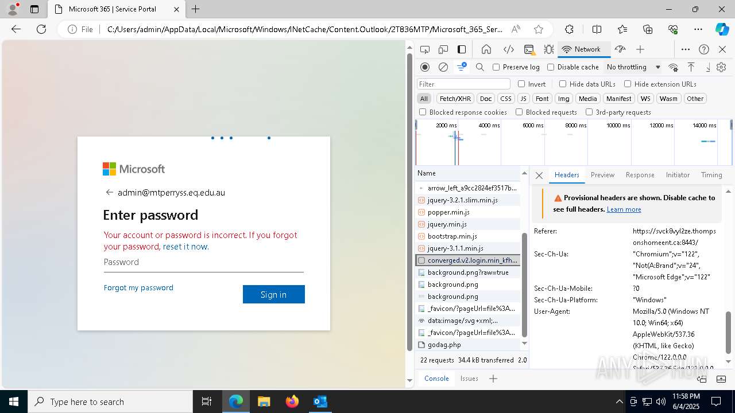Check Blocked response cookies
The width and height of the screenshot is (735, 413).
point(423,112)
